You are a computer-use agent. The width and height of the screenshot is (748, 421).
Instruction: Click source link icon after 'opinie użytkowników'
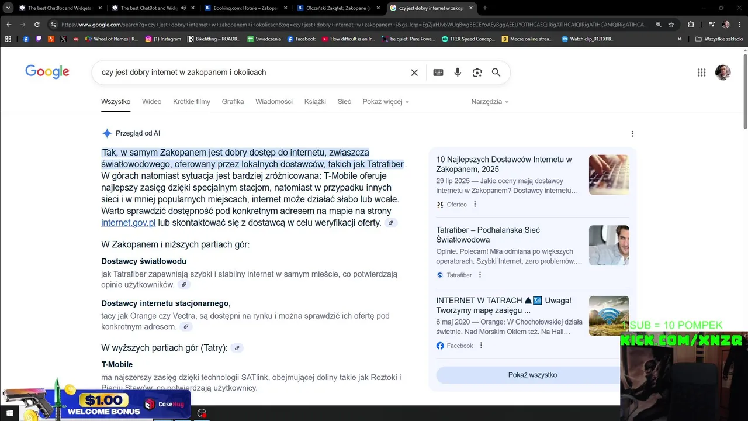pos(184,285)
